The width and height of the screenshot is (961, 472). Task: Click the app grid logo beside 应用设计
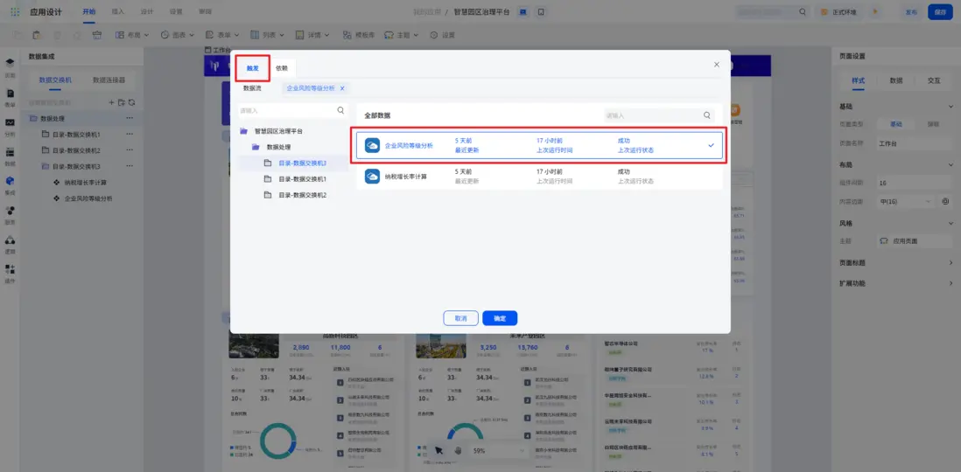coord(15,11)
